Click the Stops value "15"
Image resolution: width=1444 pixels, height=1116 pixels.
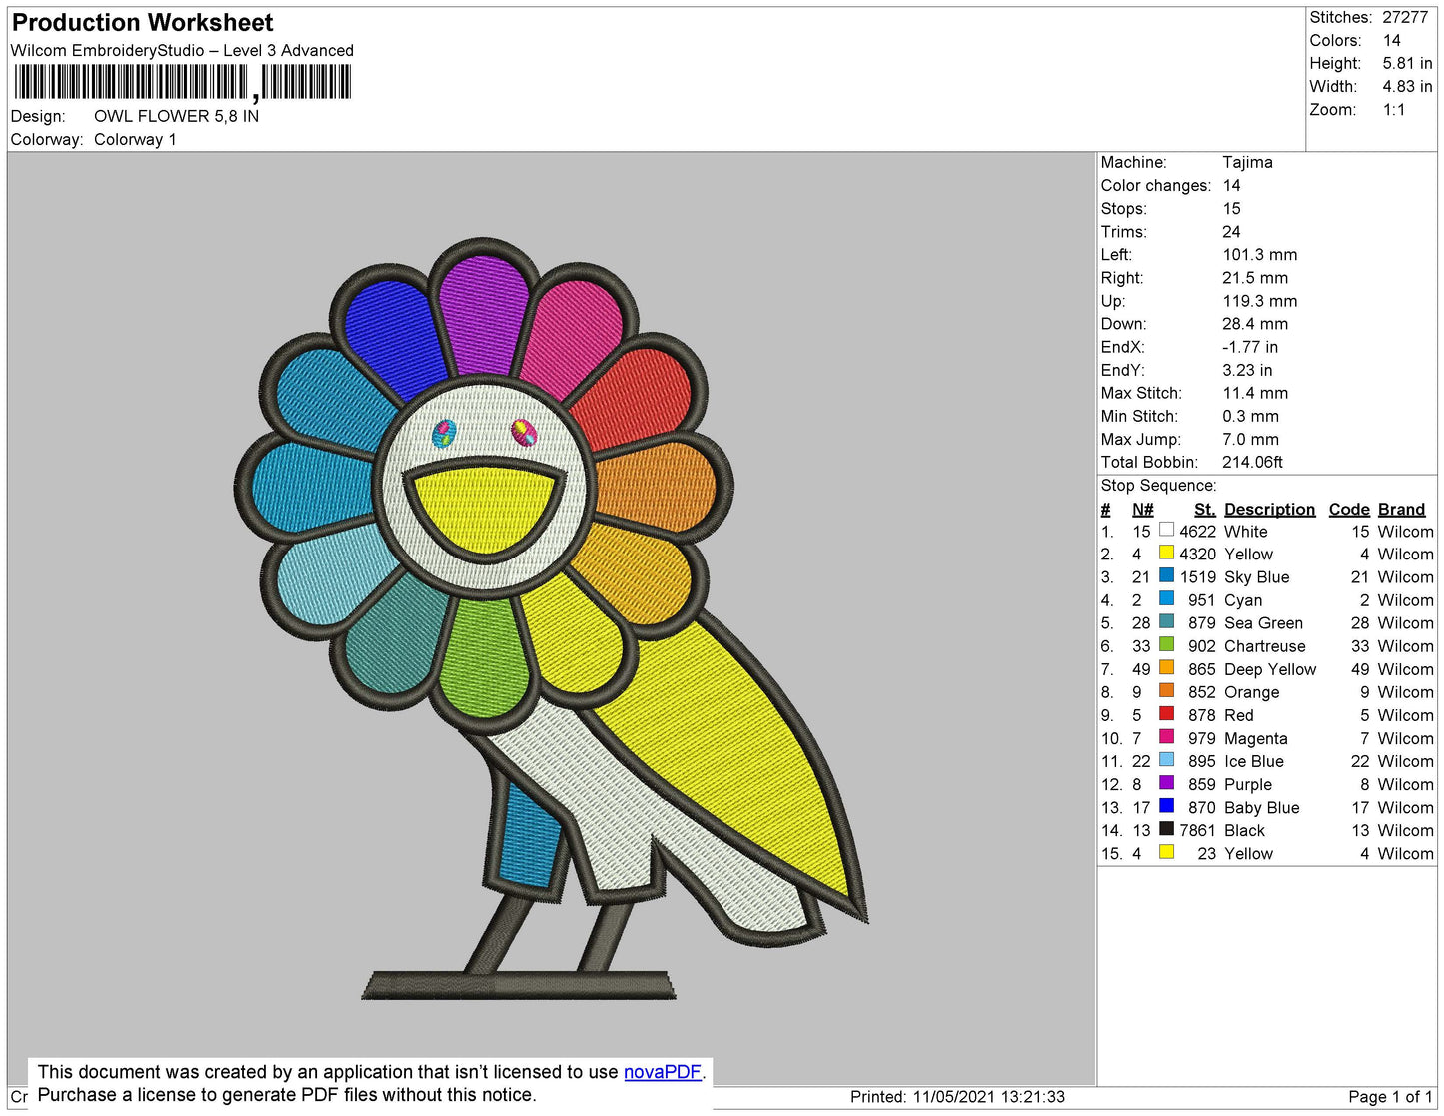pyautogui.click(x=1231, y=208)
